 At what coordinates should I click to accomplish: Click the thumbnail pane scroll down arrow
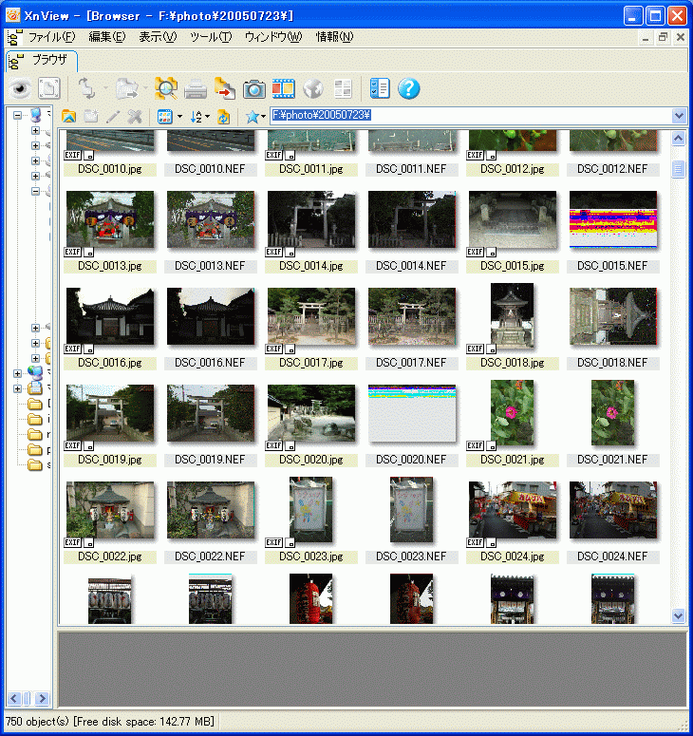[x=678, y=615]
